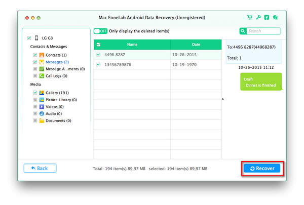Toggle the LG G3 device checkbox
Viewport: 304px width, 205px height.
coord(29,38)
